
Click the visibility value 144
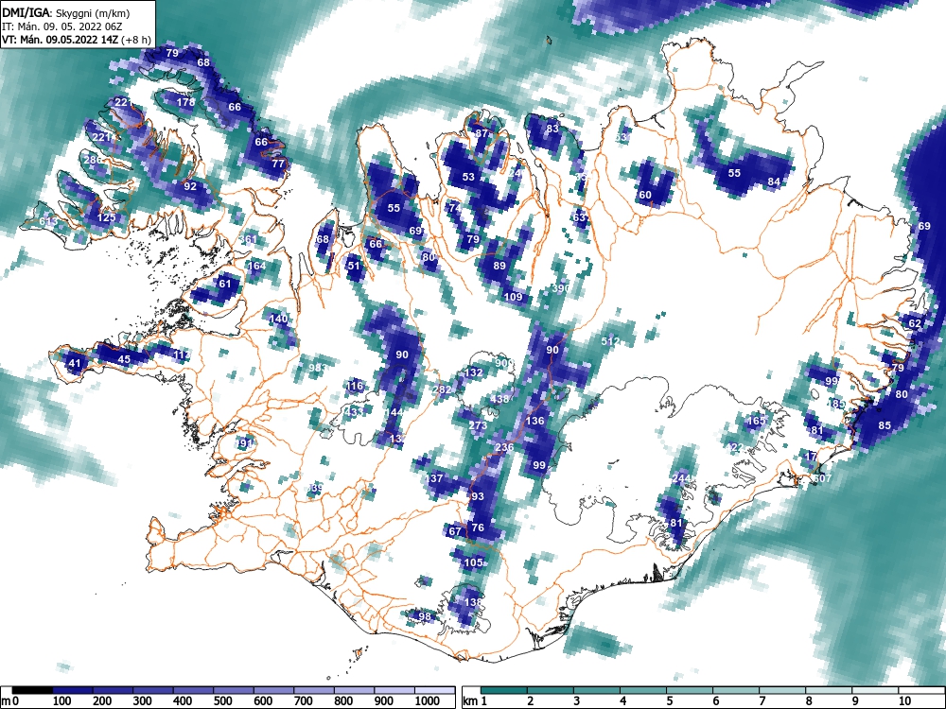click(x=394, y=412)
